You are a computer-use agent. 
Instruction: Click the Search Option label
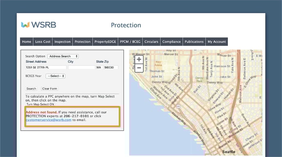click(x=35, y=56)
